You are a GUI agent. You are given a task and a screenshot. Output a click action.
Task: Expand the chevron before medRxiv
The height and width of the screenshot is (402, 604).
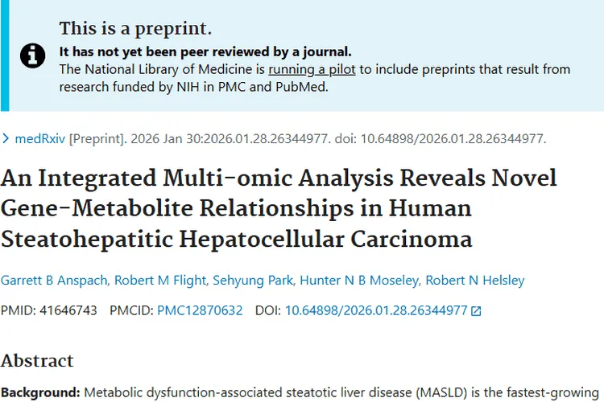(7, 138)
